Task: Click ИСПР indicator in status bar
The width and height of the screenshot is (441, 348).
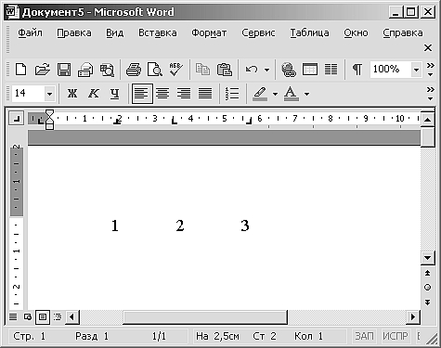Action: (395, 336)
